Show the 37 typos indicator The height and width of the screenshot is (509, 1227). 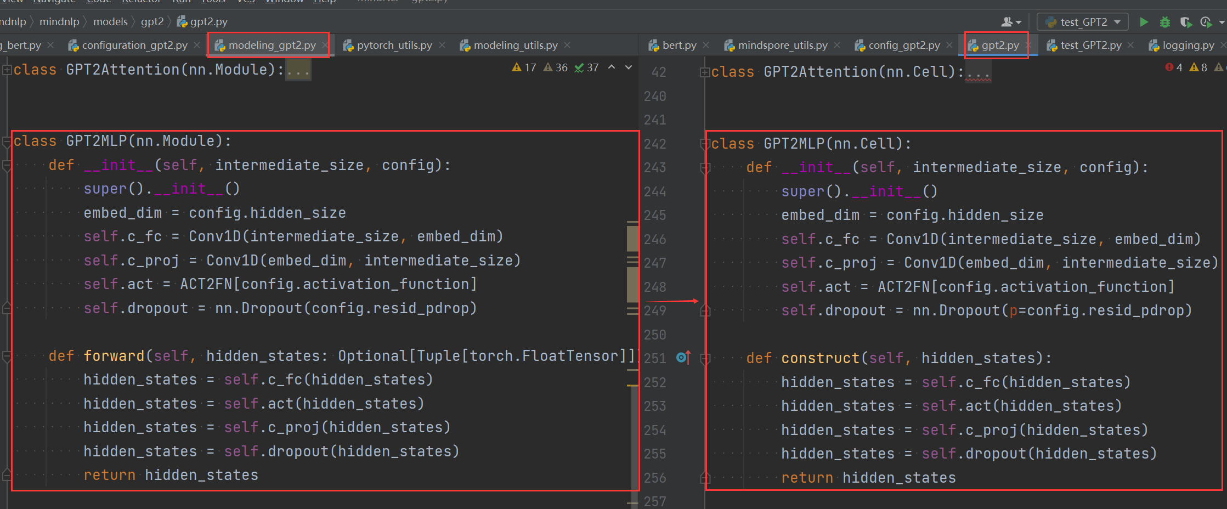586,67
